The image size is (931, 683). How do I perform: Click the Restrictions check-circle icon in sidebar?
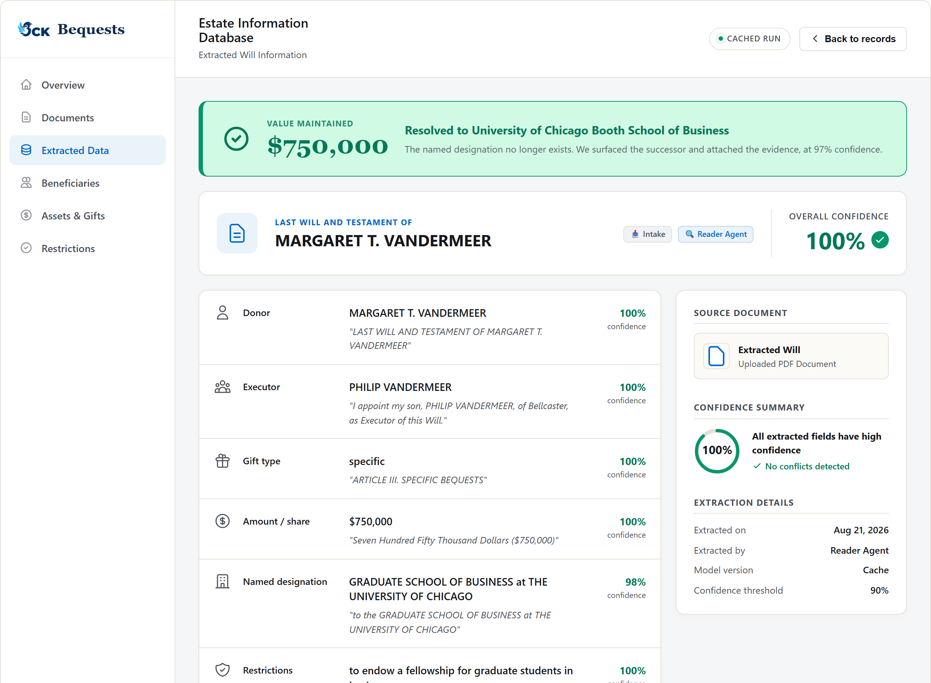click(x=26, y=248)
